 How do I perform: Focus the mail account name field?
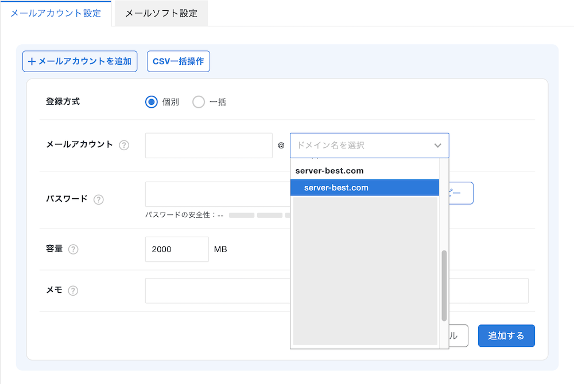coord(209,146)
